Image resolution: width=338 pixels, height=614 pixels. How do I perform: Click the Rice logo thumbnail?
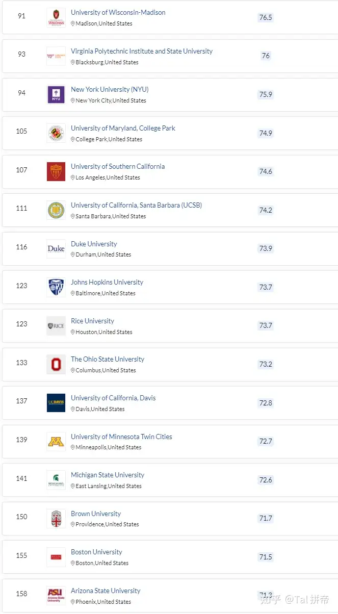56,326
